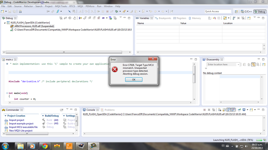Click the Disassembly Home icon
268x150 pixels.
[x=249, y=64]
